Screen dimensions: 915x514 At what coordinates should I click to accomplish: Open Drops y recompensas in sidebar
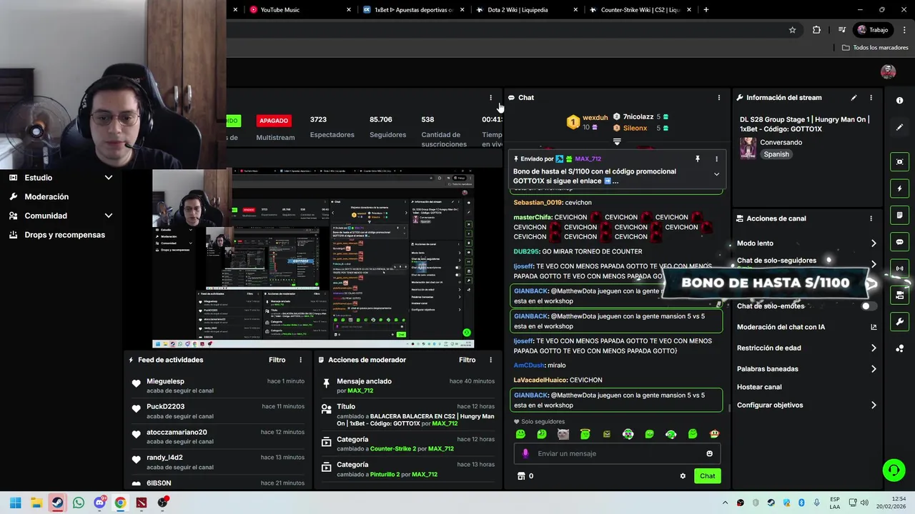pyautogui.click(x=64, y=235)
